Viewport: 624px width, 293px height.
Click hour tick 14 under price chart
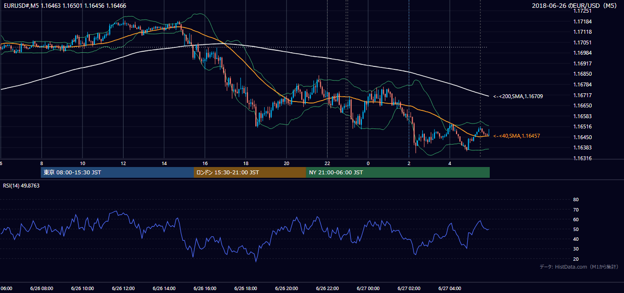coord(164,163)
